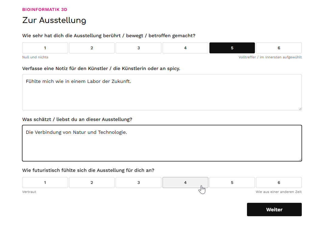
Task: Click the prompt 'Verfasse eine Notiz für den Künstler'
Action: (x=101, y=68)
